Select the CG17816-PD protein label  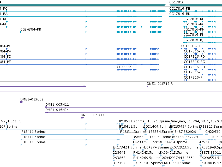tap(194, 57)
